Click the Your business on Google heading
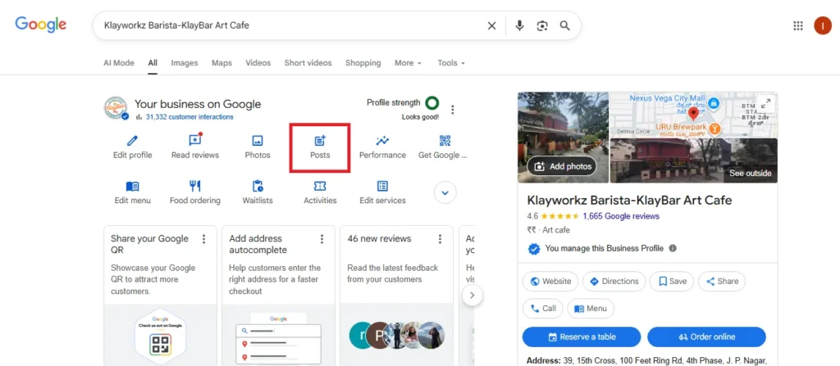Screen dimensions: 840x366 pyautogui.click(x=198, y=104)
